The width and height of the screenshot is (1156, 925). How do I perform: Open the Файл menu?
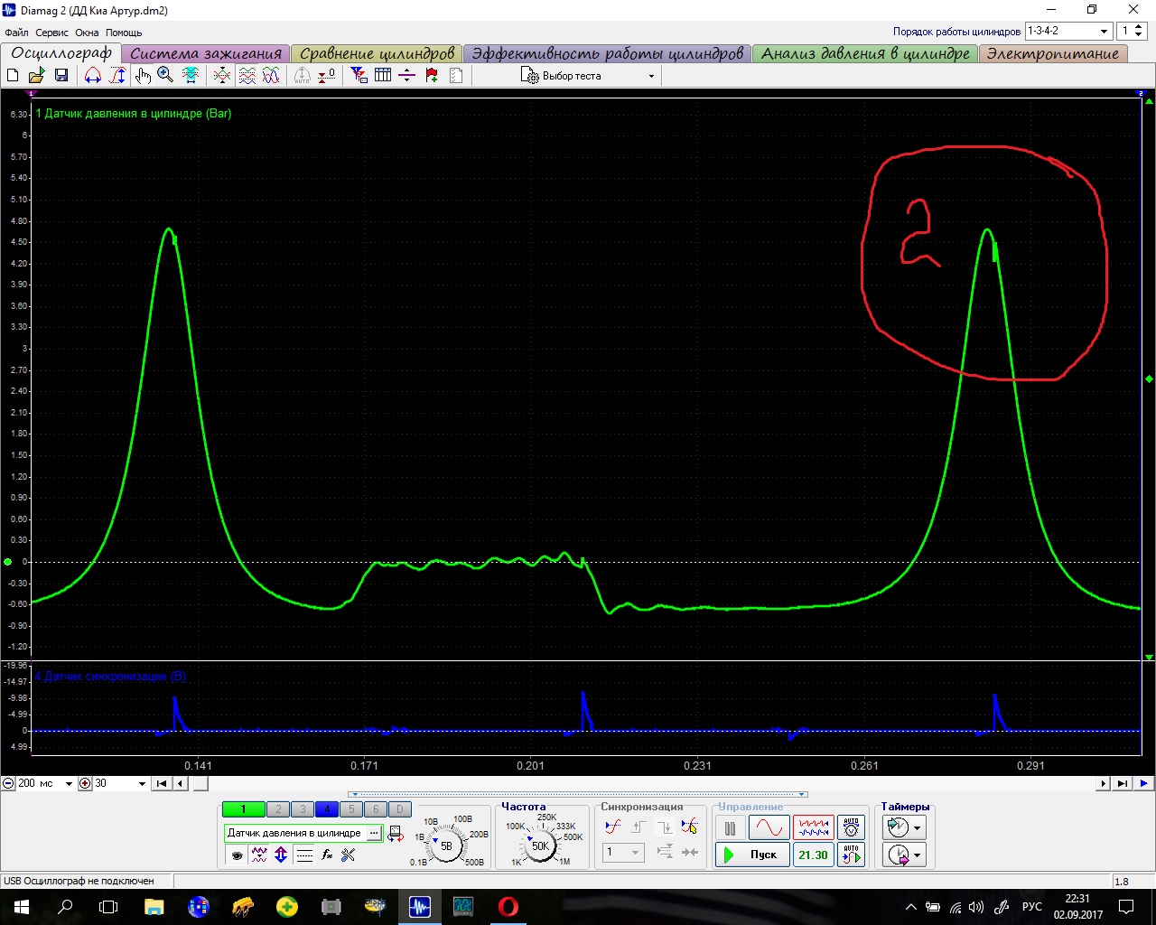tap(16, 33)
